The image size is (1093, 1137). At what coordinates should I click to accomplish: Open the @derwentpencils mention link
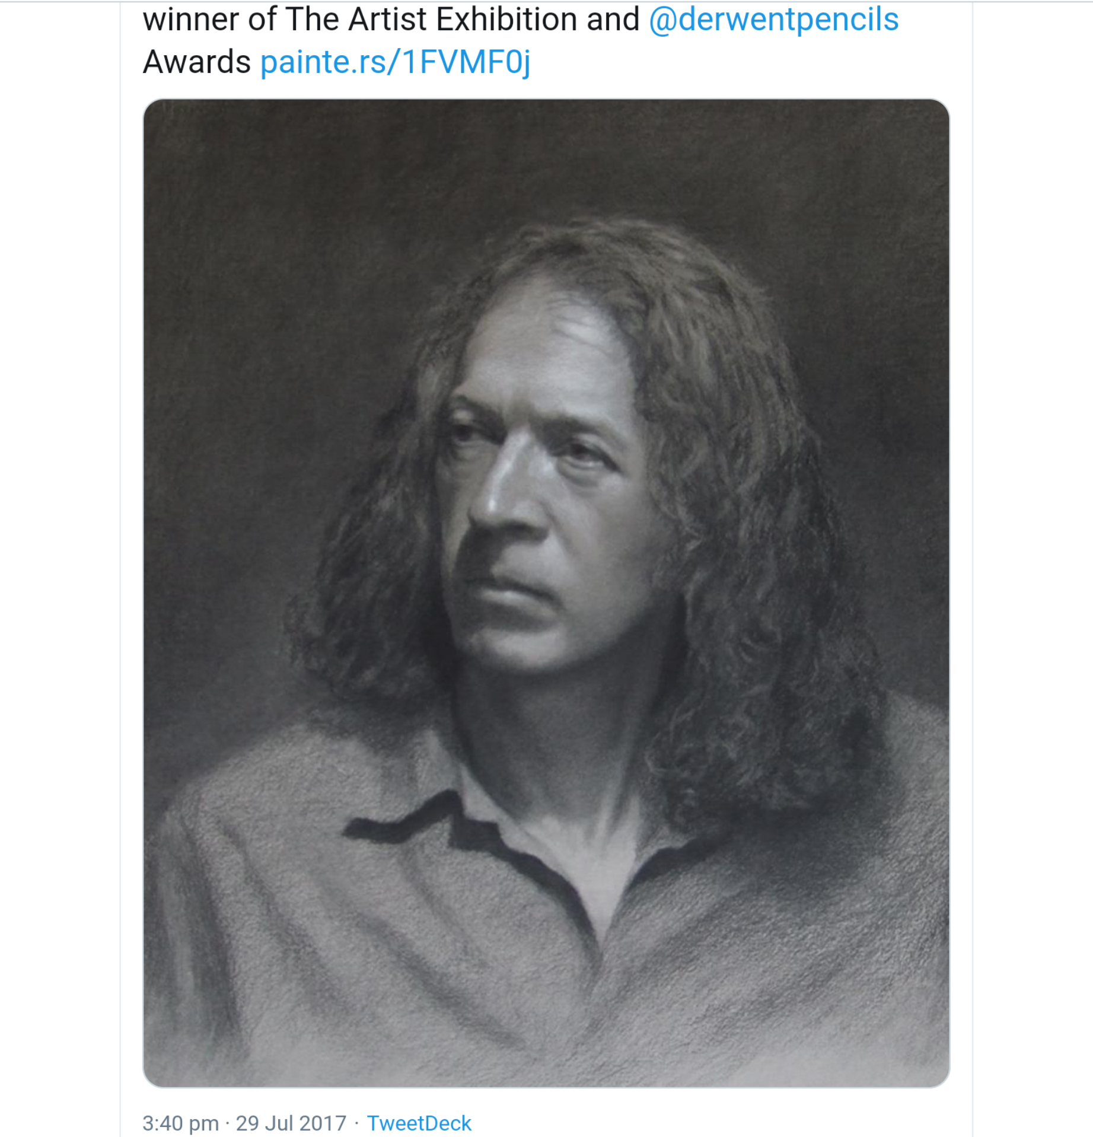click(773, 20)
